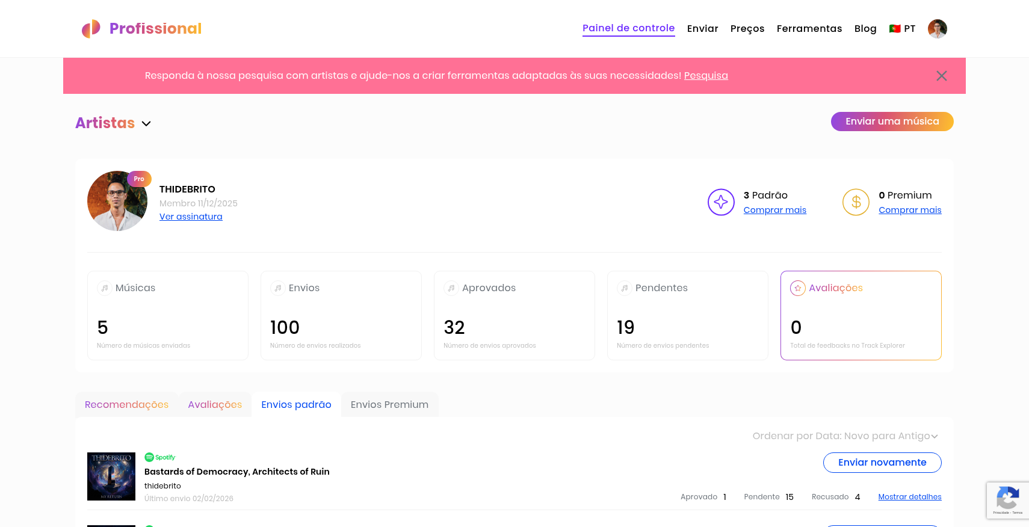
Task: Open the user avatar in navigation bar
Action: 937,28
